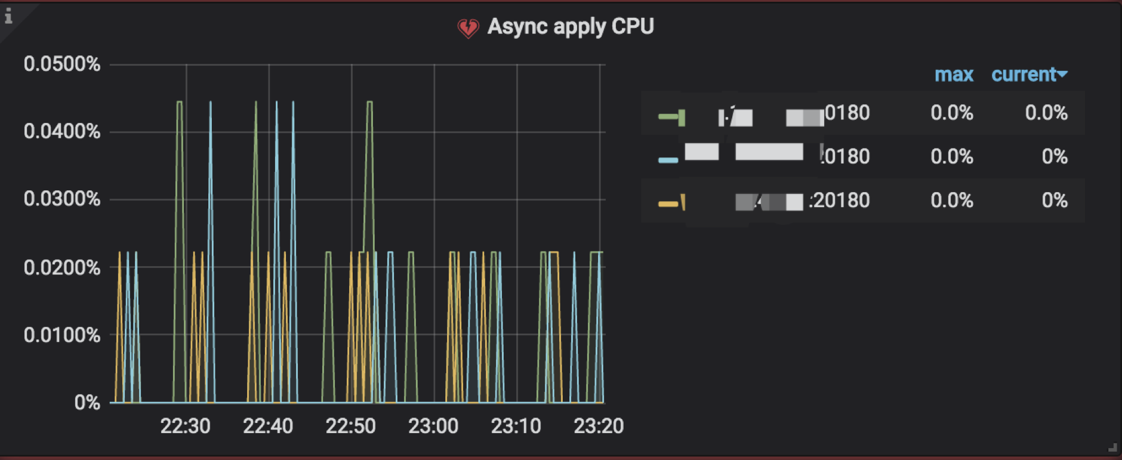The height and width of the screenshot is (460, 1122).
Task: Click the 22:30 time axis label
Action: click(x=185, y=426)
